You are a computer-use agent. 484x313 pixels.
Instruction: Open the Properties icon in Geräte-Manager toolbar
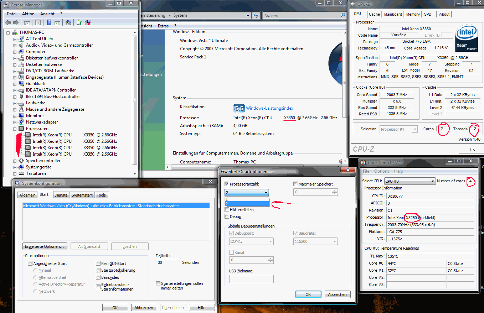(38, 22)
